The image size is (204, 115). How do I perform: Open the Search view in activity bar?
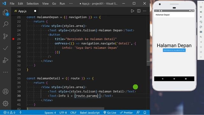pyautogui.click(x=5, y=24)
